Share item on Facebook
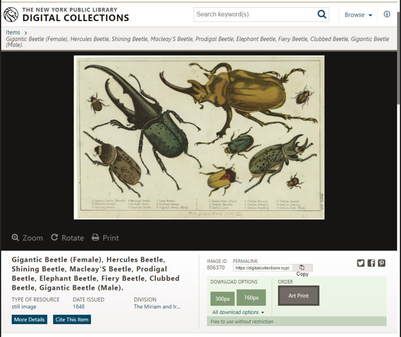 tap(371, 263)
